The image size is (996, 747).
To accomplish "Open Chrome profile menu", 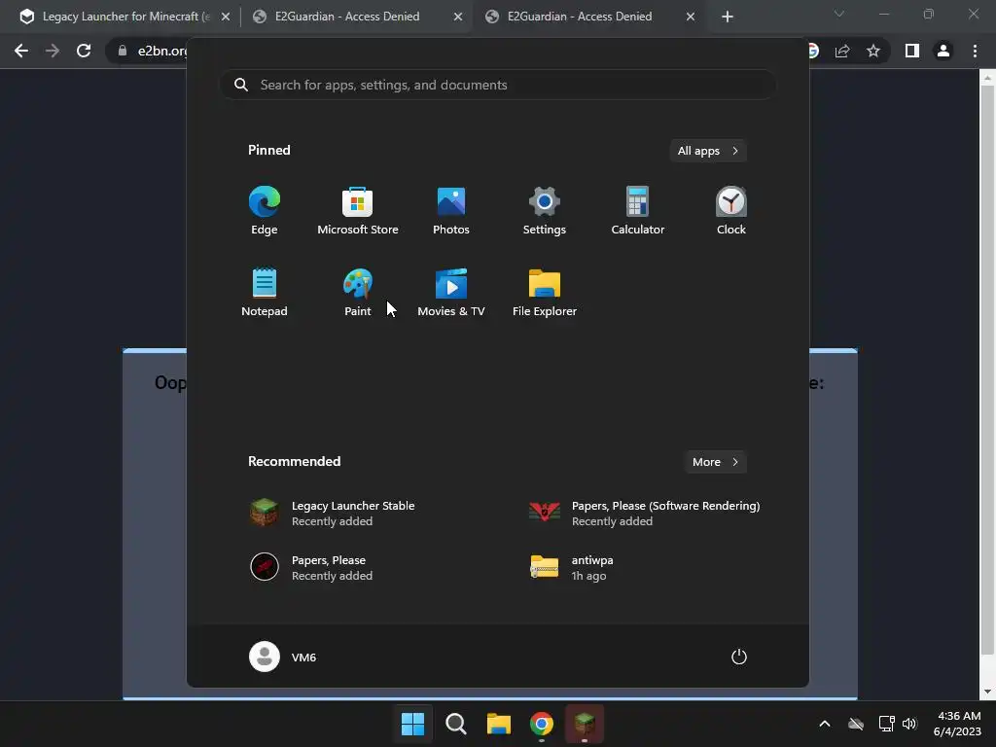I will click(943, 51).
